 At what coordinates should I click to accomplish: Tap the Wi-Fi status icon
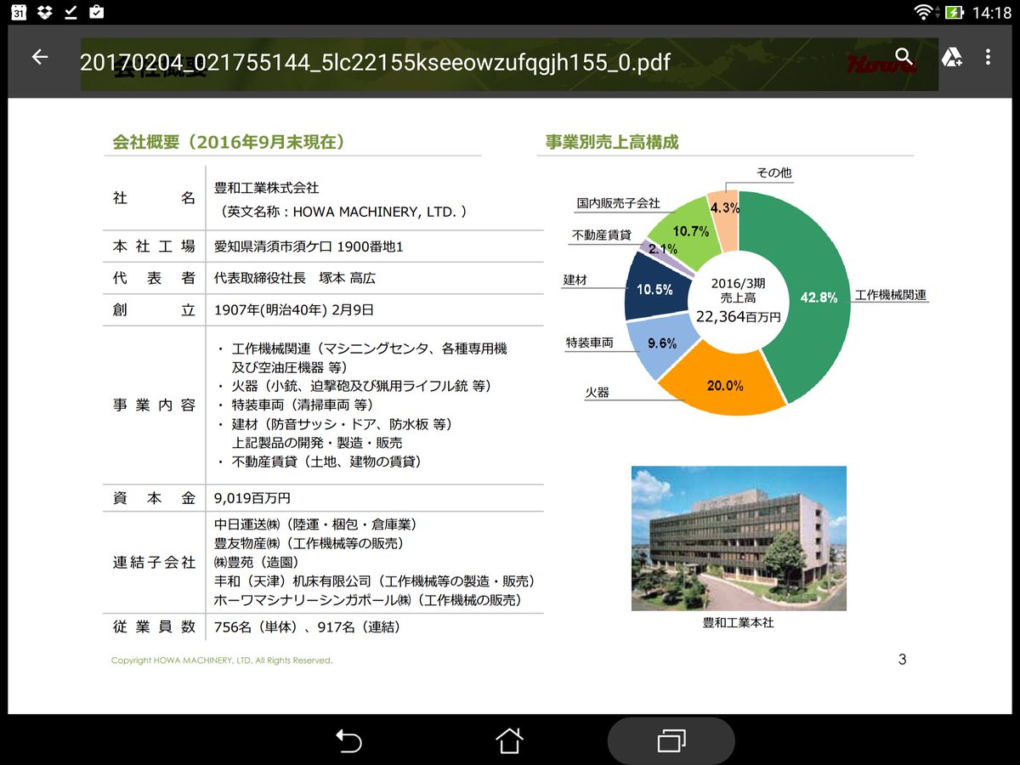923,12
